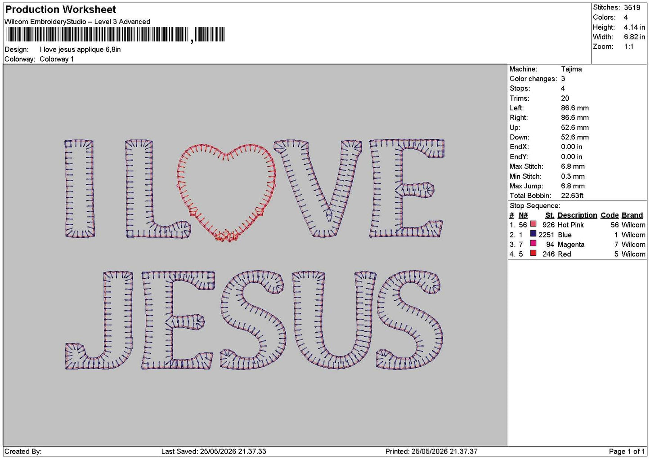This screenshot has height=459, width=650.
Task: Click the Height value 4.14 in
Action: (634, 27)
